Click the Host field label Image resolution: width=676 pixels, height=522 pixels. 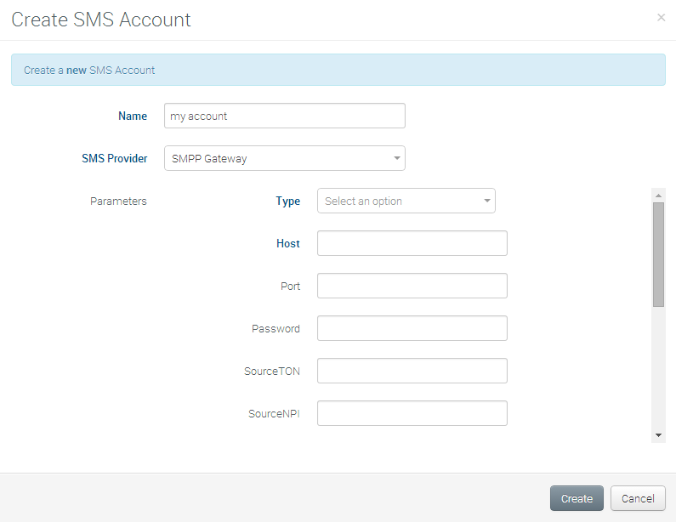click(x=287, y=244)
